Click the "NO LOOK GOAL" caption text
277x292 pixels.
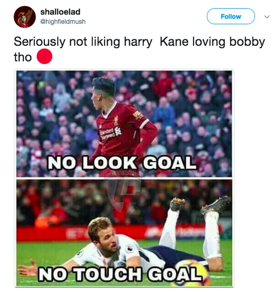click(122, 163)
